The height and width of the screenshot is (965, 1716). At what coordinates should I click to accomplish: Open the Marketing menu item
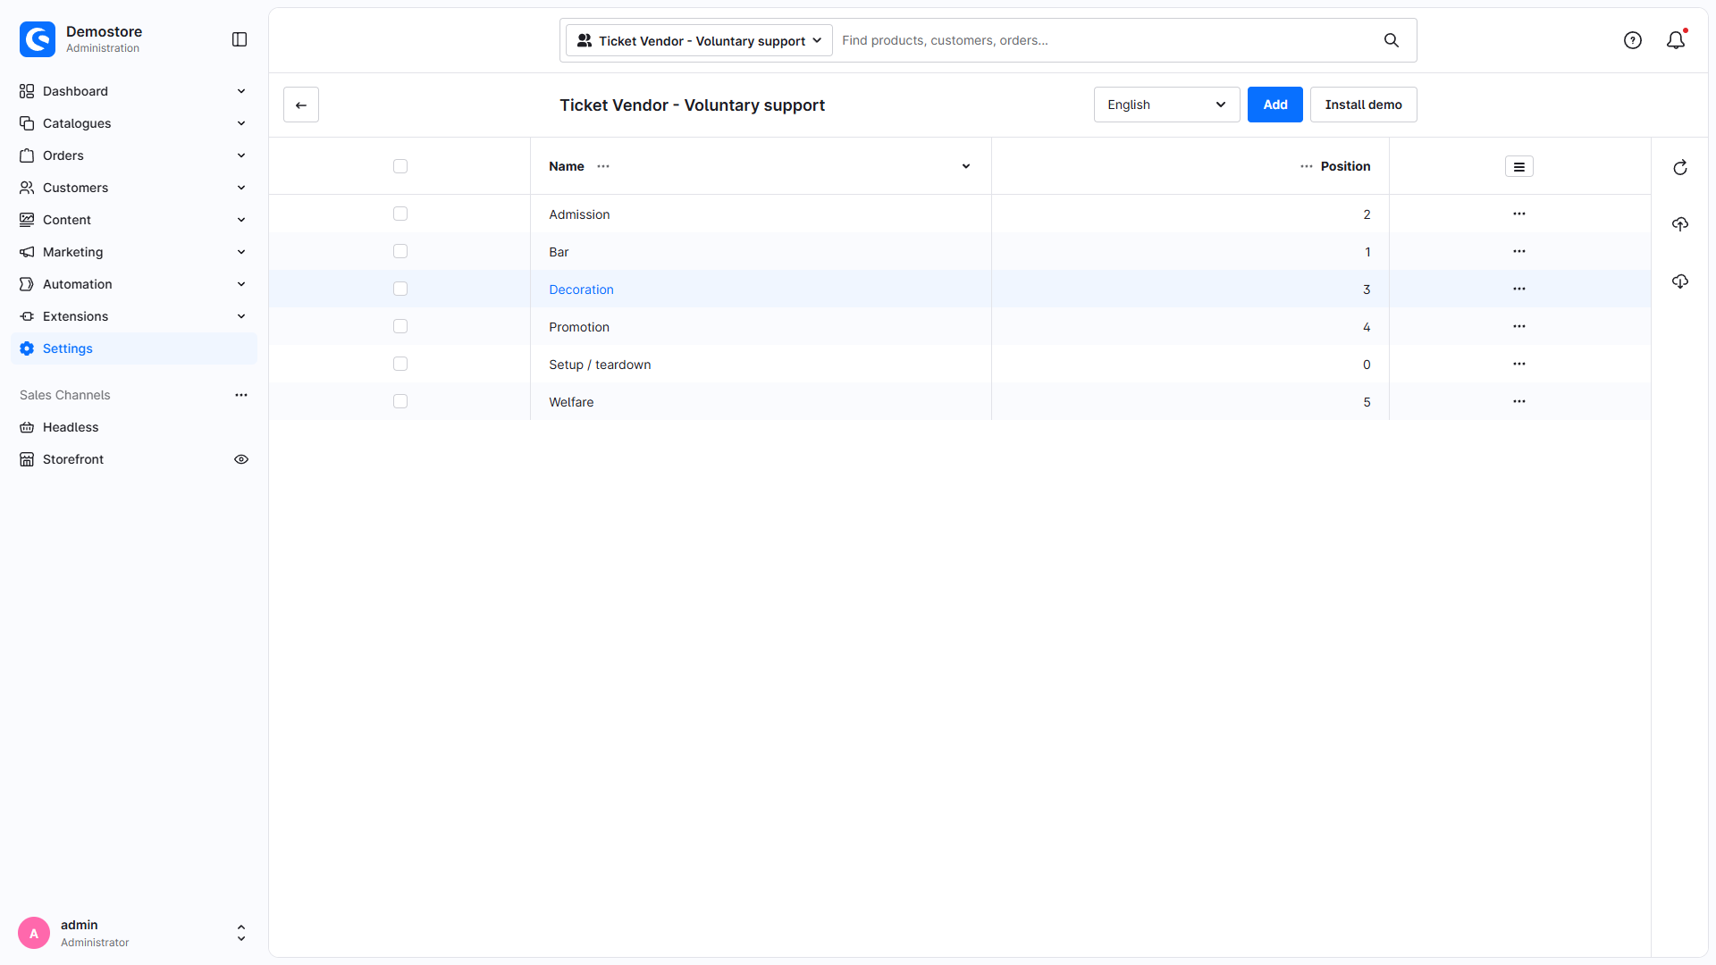[x=134, y=252]
